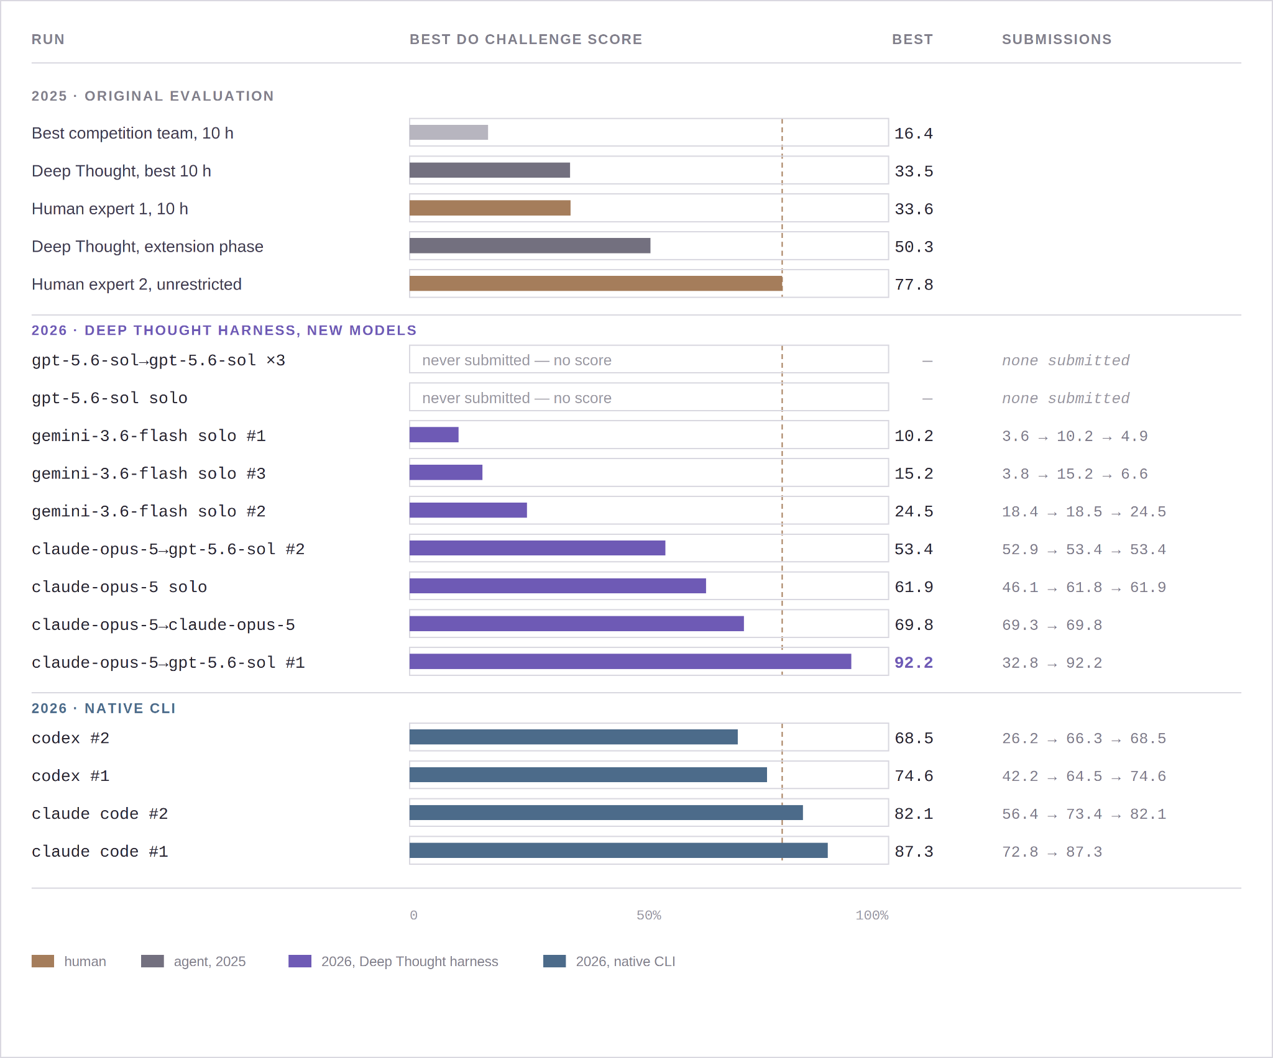The width and height of the screenshot is (1273, 1058).
Task: Click 'gemini-3.6-flash solo #2' run label
Action: [x=149, y=512]
